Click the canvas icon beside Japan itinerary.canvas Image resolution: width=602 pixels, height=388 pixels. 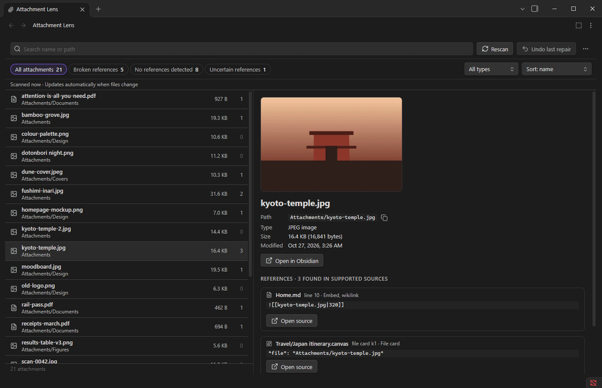269,343
